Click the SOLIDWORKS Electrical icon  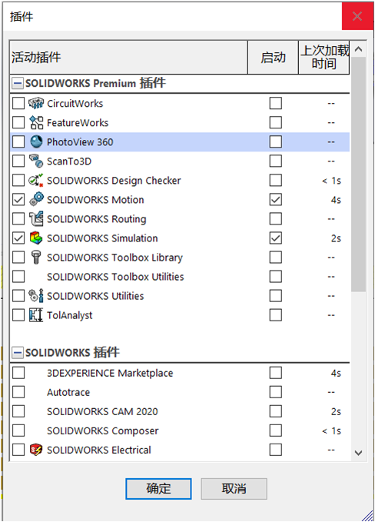36,450
